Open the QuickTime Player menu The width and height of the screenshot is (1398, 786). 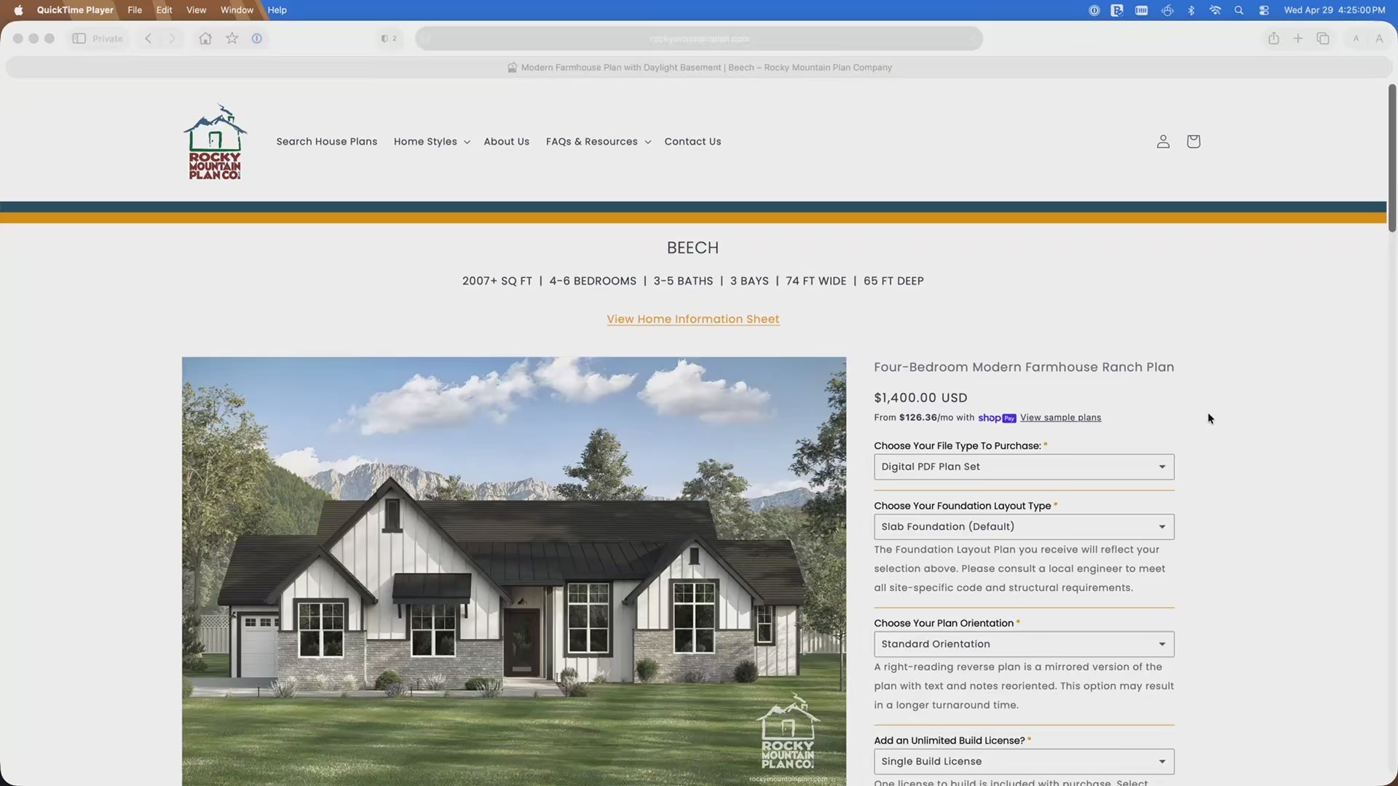click(x=75, y=10)
